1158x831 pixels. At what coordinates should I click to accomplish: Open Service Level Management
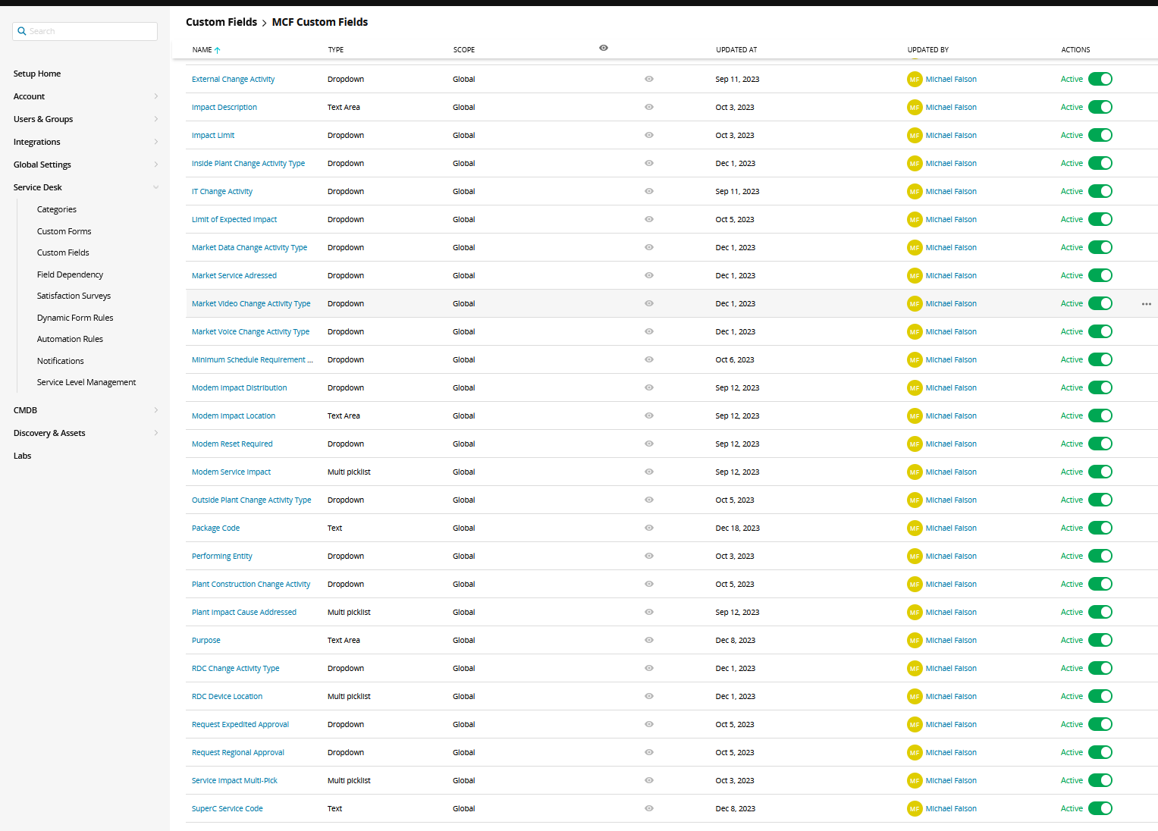(86, 382)
